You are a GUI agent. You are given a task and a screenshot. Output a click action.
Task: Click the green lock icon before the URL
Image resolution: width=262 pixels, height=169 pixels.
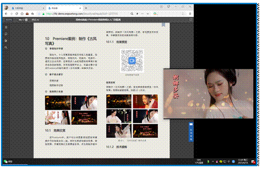[44, 14]
